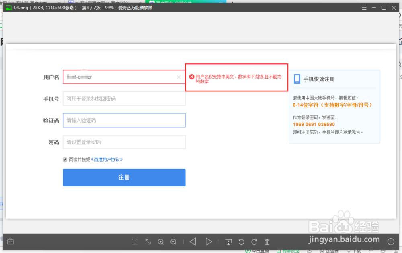Image resolution: width=402 pixels, height=253 pixels.
Task: Delete the current image with the trash icon
Action: (267, 242)
